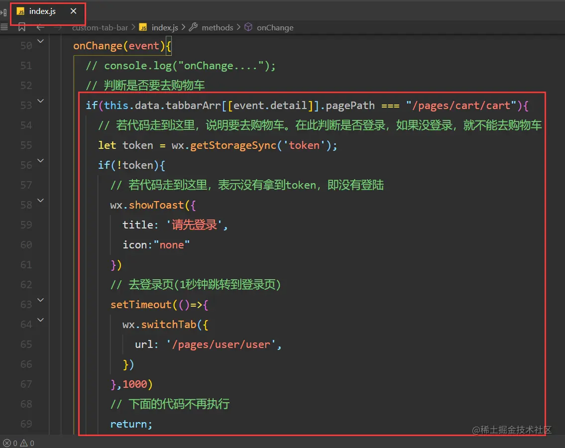
Task: Open the outline list icon at left
Action: pyautogui.click(x=4, y=27)
